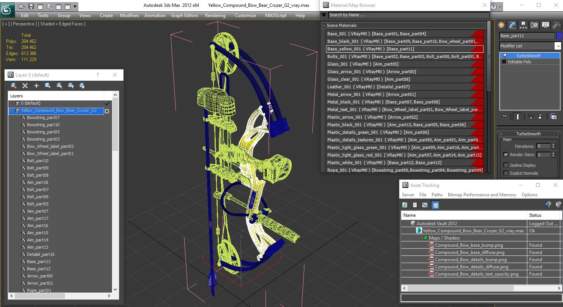Click the [ Shaded + Edged Faces ] viewport label
This screenshot has width=563, height=307.
pyautogui.click(x=62, y=24)
